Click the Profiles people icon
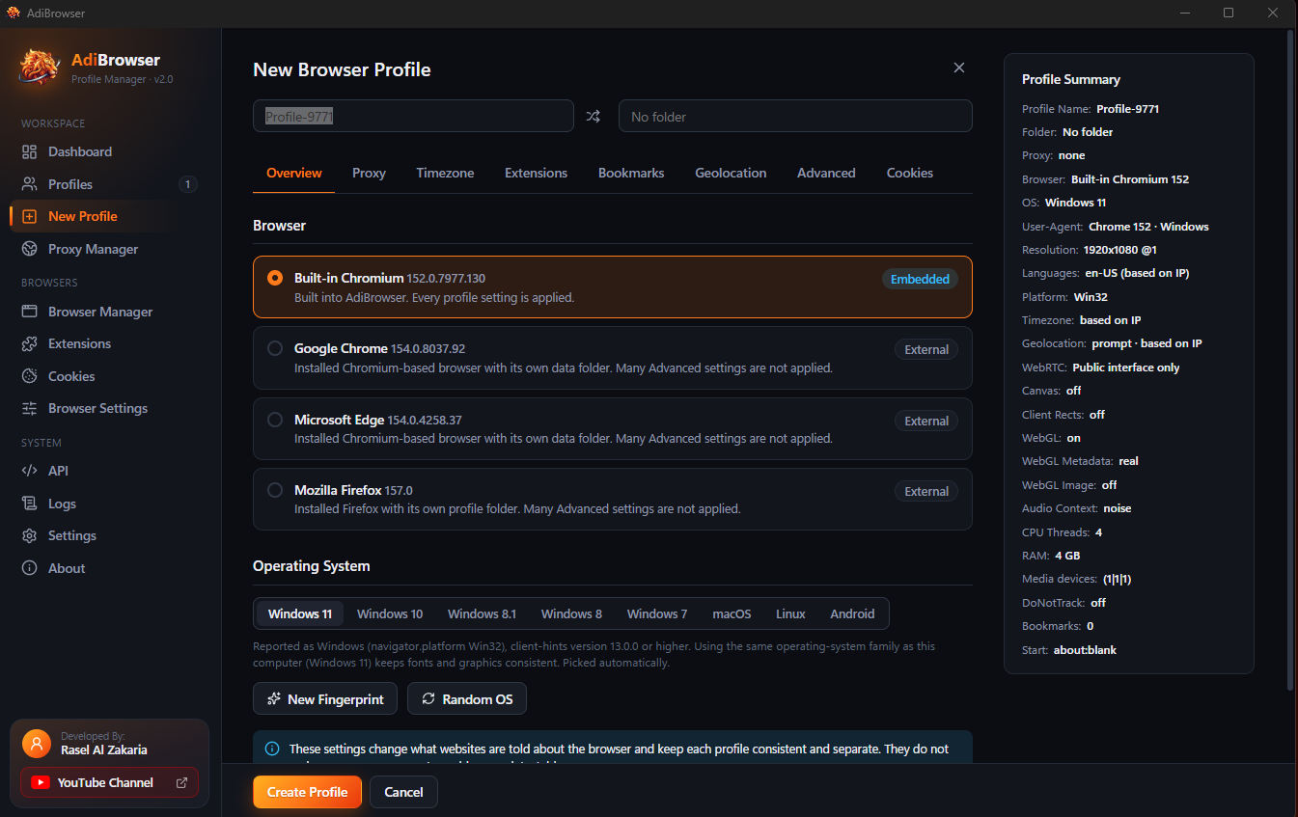This screenshot has width=1298, height=817. tap(30, 184)
